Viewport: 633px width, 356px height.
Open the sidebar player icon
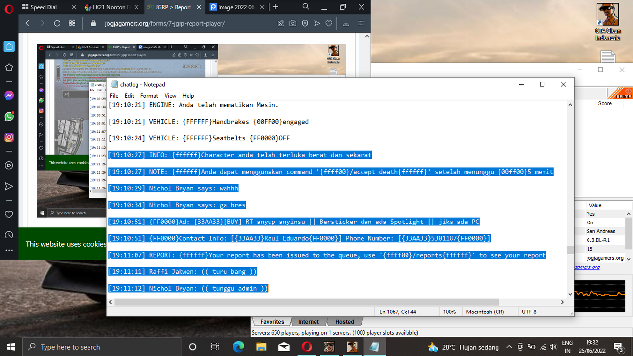point(9,165)
